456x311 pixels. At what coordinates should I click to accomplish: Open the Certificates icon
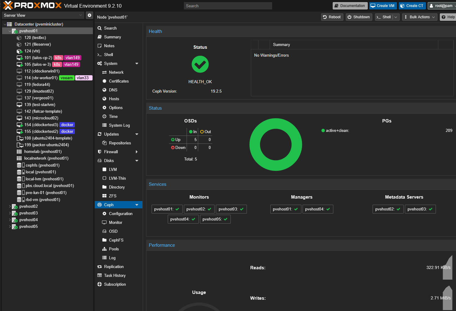pos(104,81)
